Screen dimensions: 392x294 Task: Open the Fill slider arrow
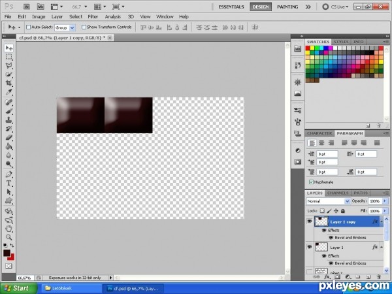click(385, 211)
